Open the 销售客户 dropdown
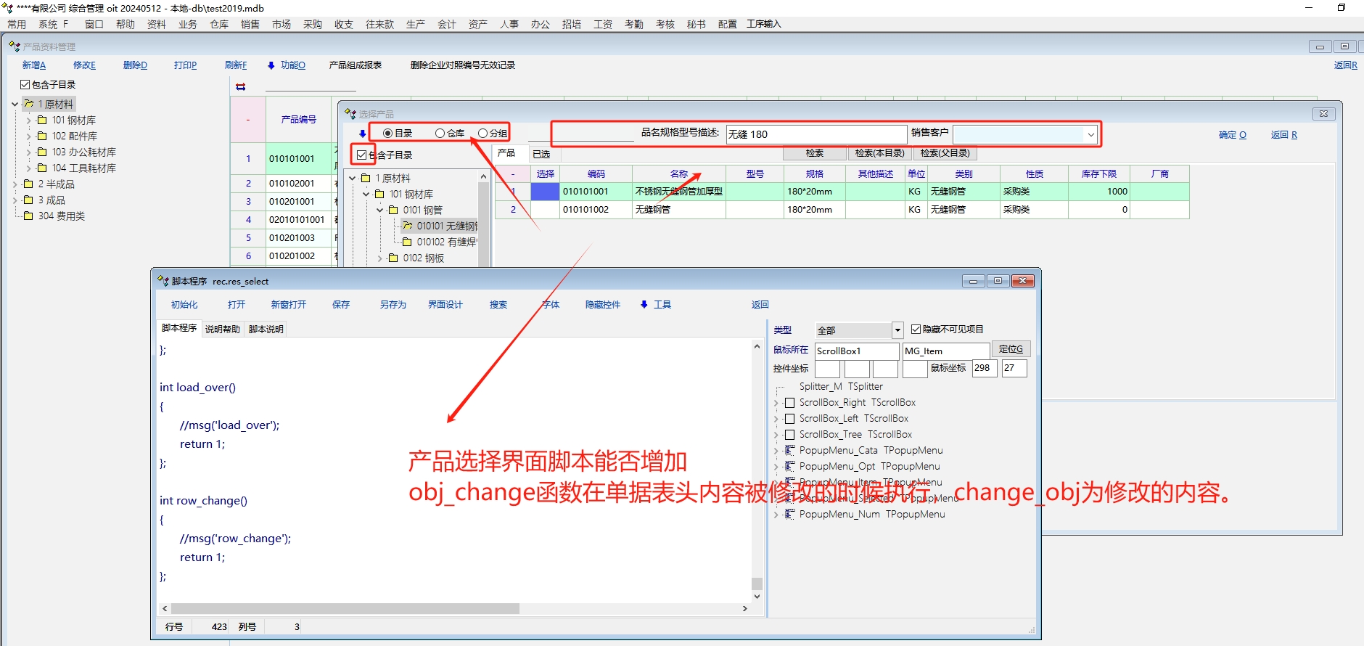 pyautogui.click(x=1090, y=134)
